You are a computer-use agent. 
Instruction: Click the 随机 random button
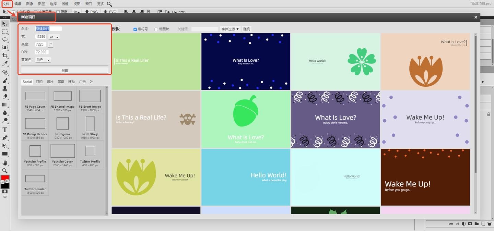(247, 29)
